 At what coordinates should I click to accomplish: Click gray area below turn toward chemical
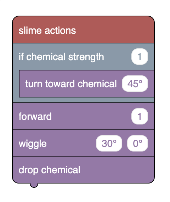83,100
